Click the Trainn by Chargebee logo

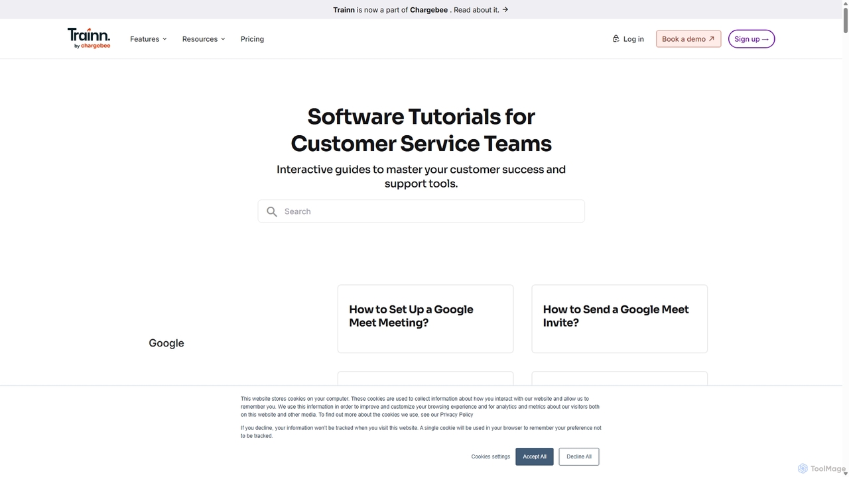(89, 38)
